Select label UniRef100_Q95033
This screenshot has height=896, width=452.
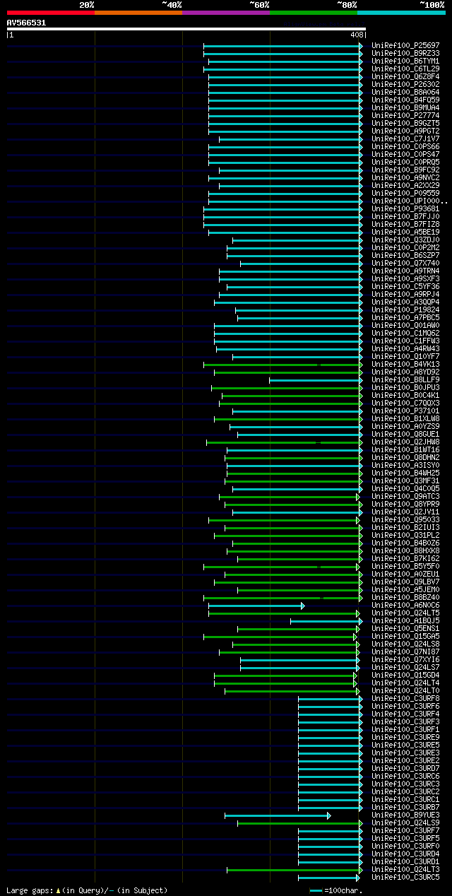click(x=405, y=519)
